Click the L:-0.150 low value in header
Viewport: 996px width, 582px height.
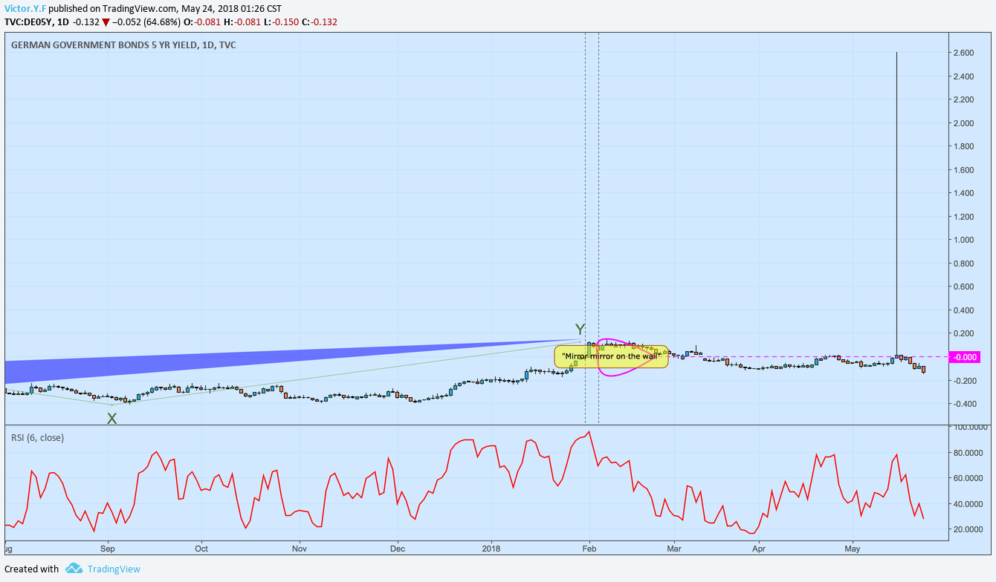click(x=281, y=22)
